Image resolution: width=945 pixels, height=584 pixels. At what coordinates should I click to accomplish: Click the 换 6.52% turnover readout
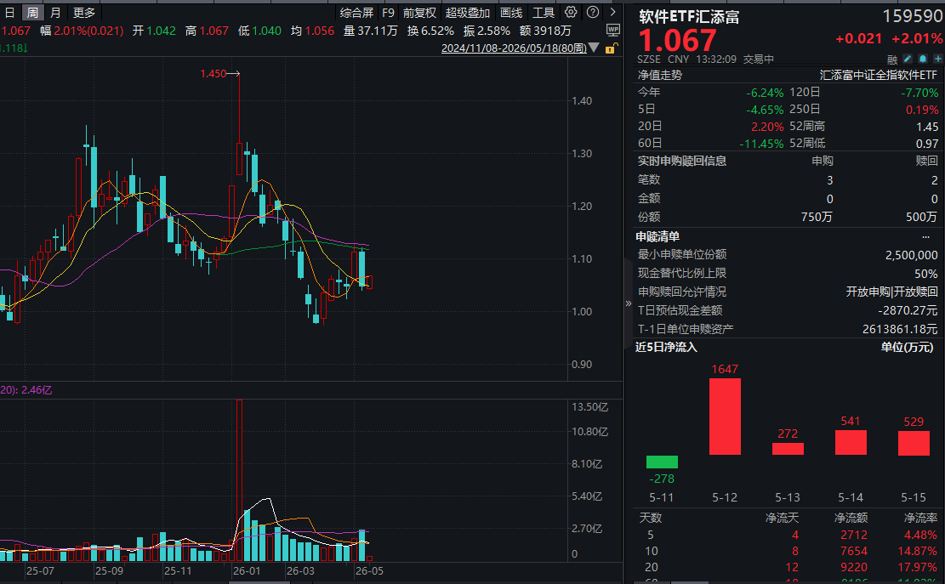(x=430, y=31)
